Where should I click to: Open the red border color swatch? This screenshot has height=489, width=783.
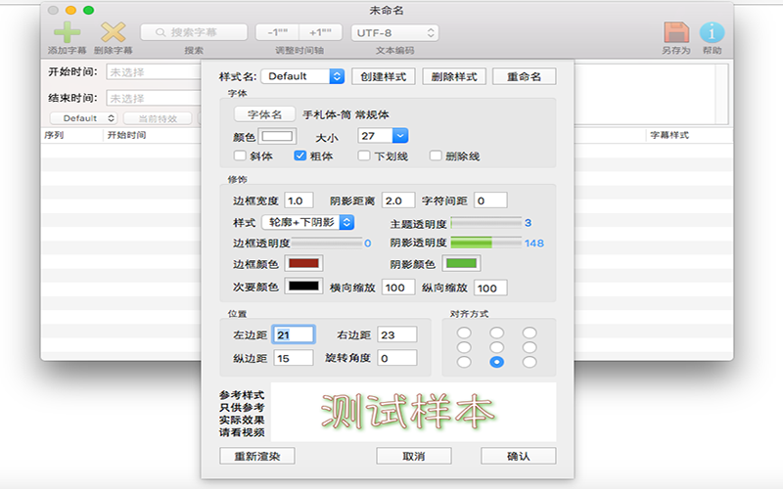point(303,263)
